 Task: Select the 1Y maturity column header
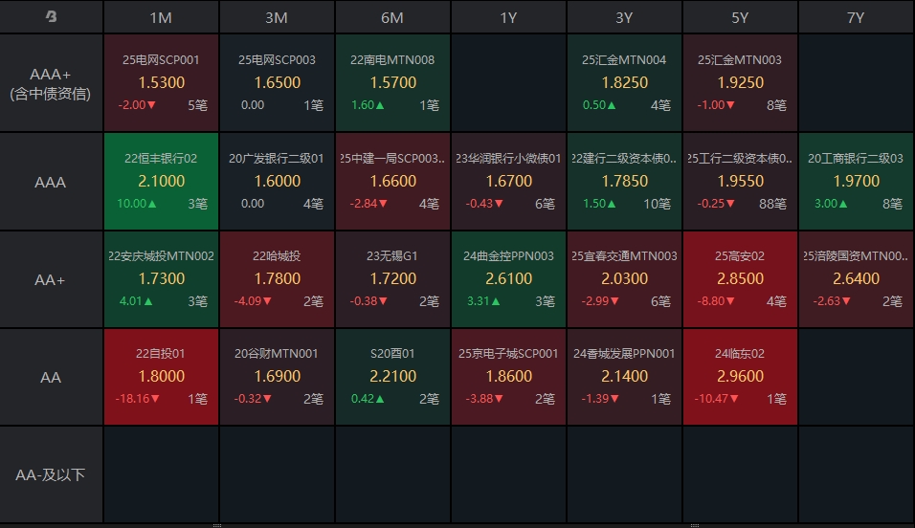(x=508, y=17)
